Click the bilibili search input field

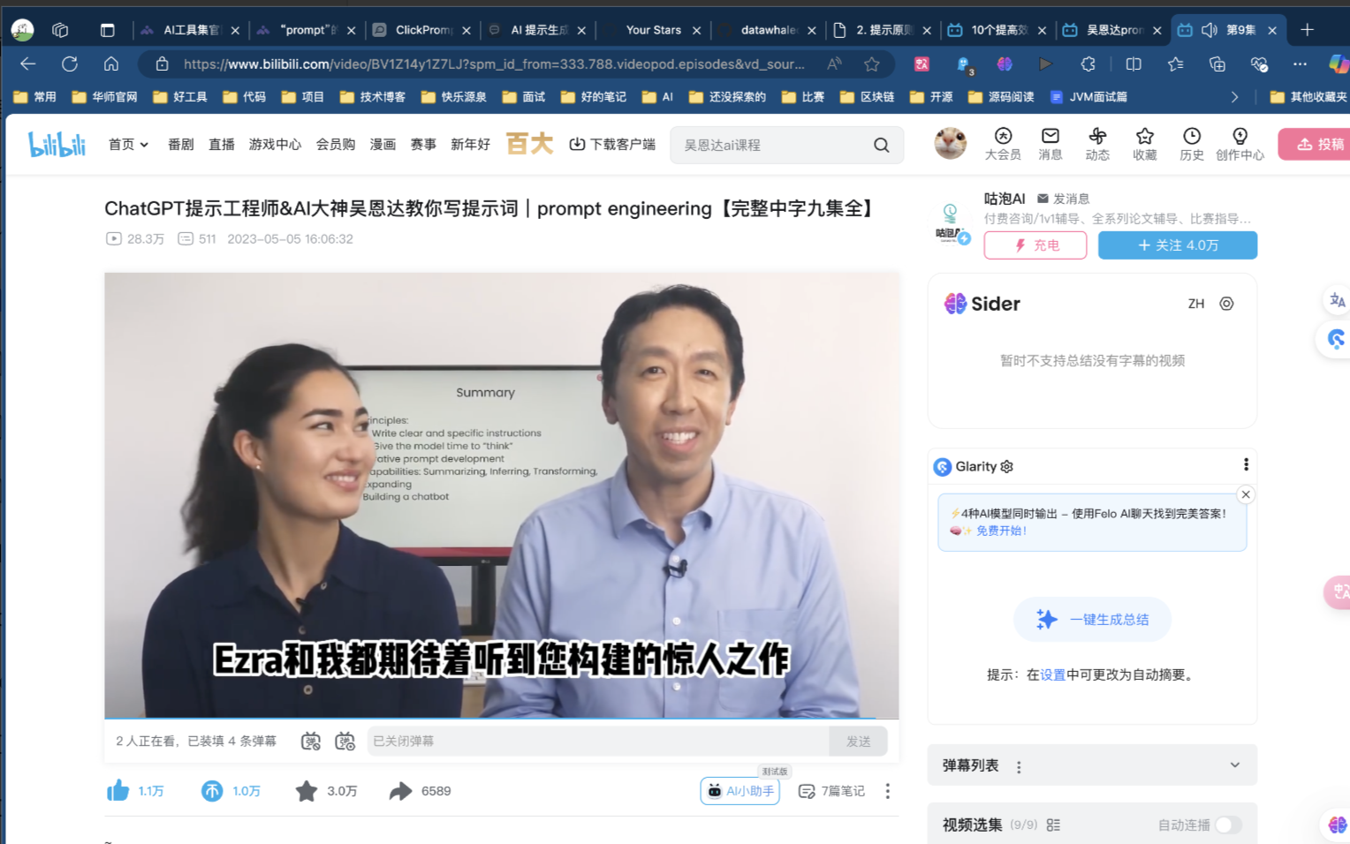pos(773,145)
